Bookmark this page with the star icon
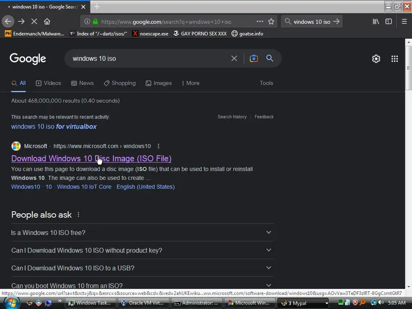The width and height of the screenshot is (412, 309). pyautogui.click(x=271, y=22)
